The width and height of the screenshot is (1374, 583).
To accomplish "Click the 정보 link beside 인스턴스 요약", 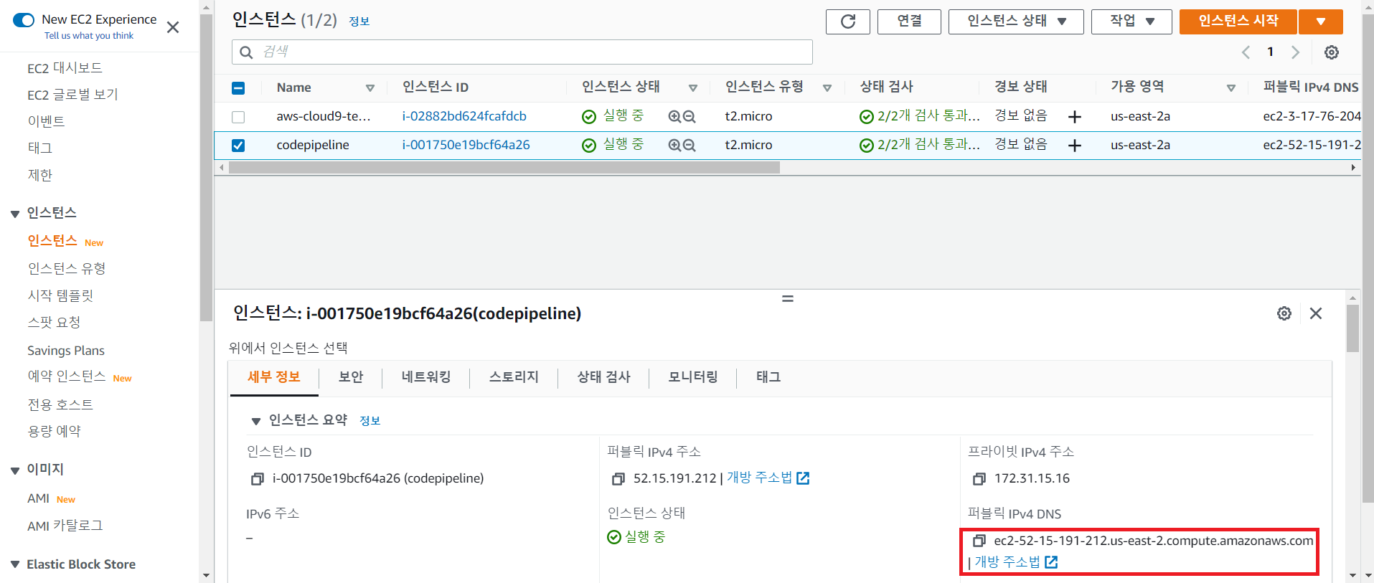I will pyautogui.click(x=370, y=421).
